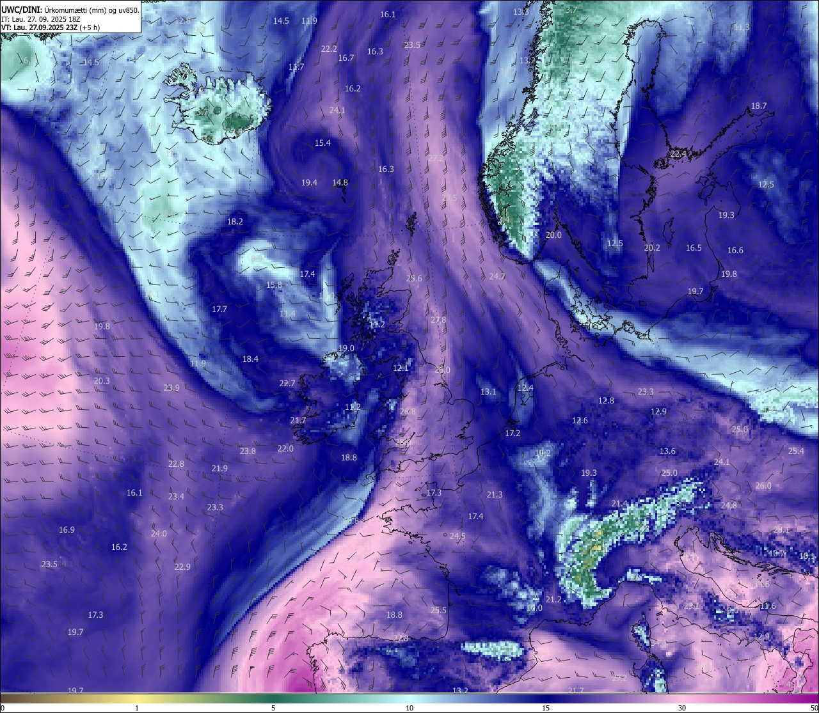Click the 24.7 value over North Sea
Viewport: 819px width, 713px height.
(497, 277)
